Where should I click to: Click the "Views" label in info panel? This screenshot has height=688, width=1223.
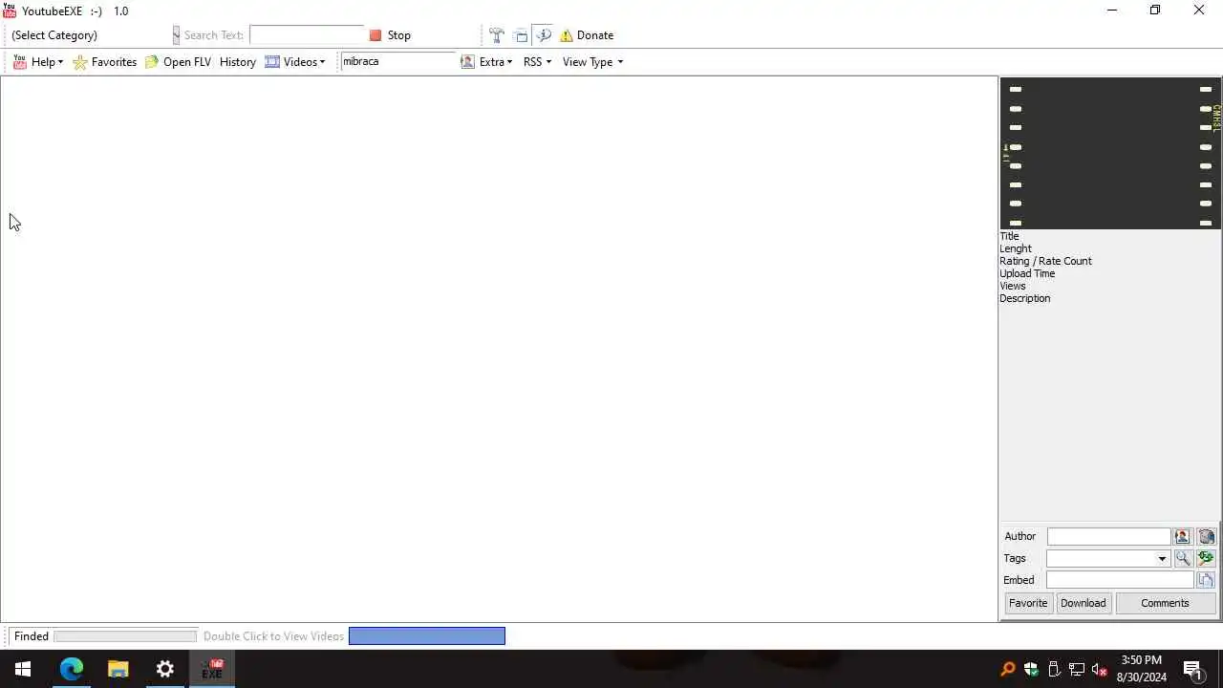pos(1012,286)
